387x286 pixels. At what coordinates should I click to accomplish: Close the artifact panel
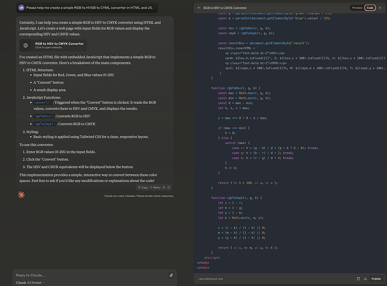380,8
